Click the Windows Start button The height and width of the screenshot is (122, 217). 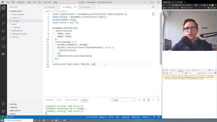[x=2, y=120]
